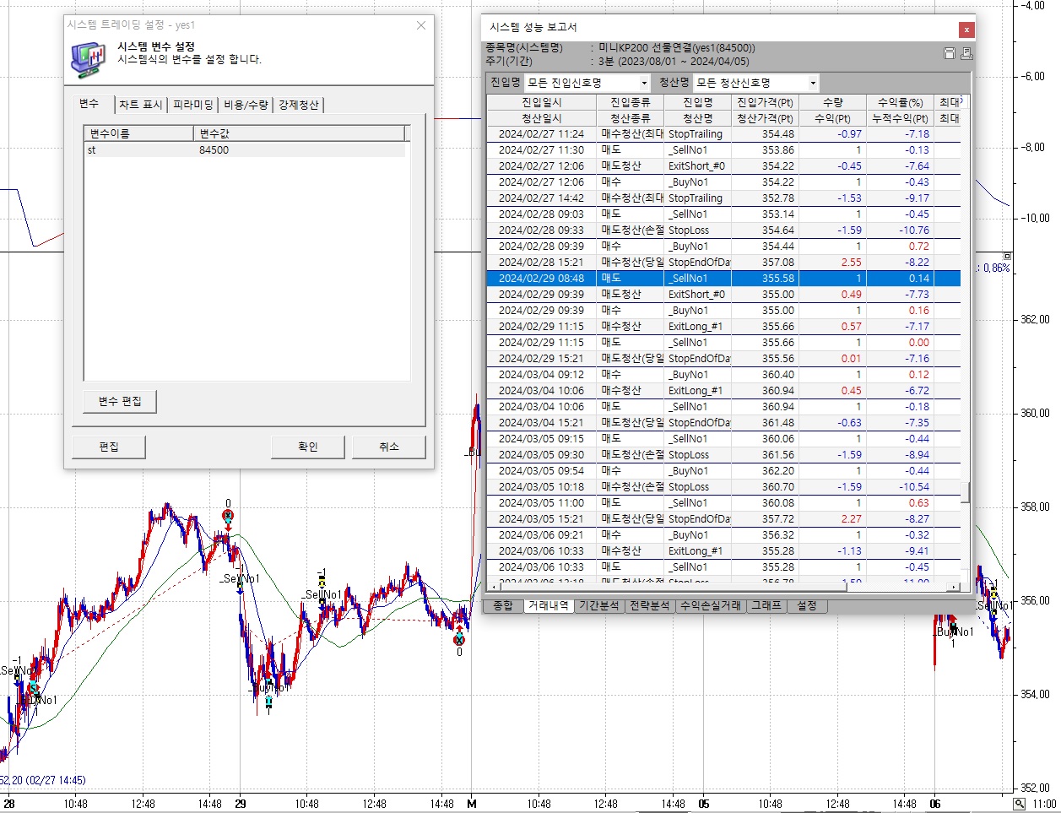Click the red exit marker above _SellNo1
The image size is (1061, 813).
(x=227, y=516)
